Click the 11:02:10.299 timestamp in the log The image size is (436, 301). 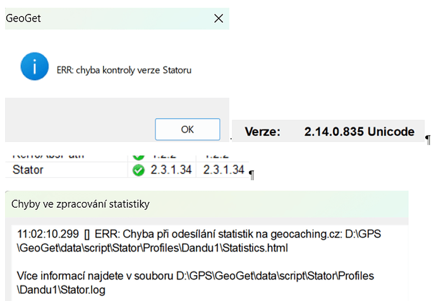[x=48, y=234]
